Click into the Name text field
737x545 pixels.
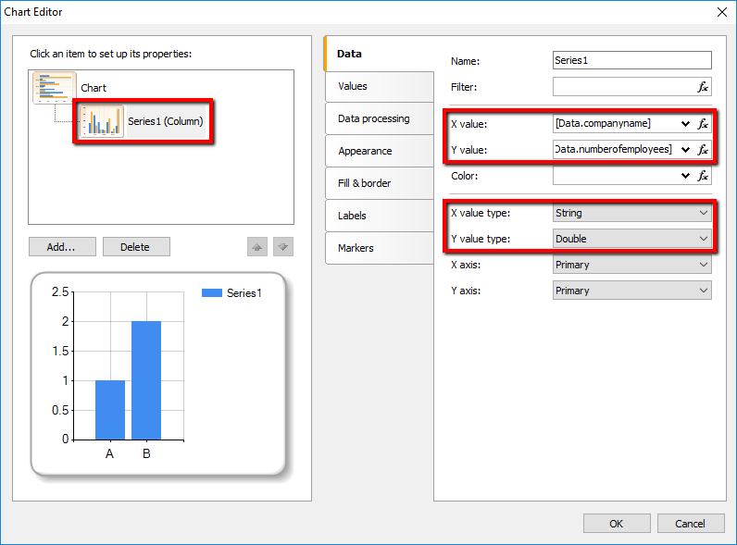click(x=631, y=60)
